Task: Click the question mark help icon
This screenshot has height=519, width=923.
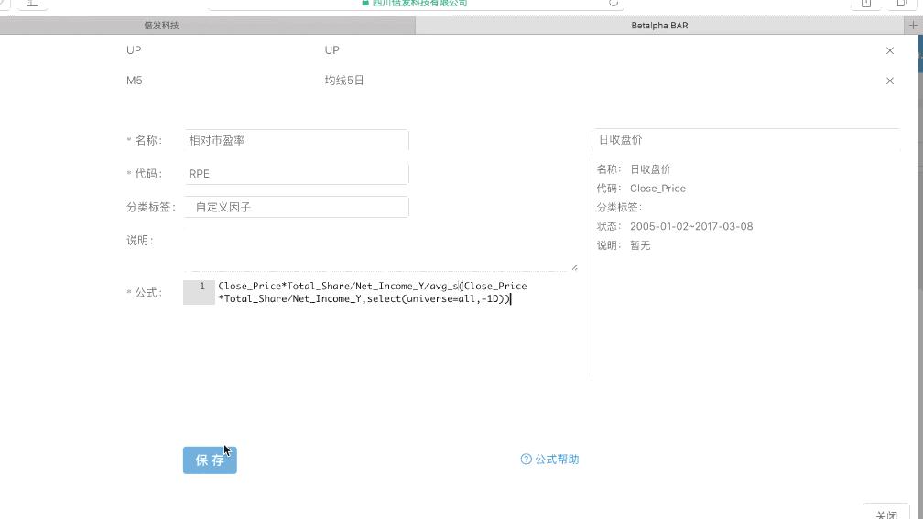Action: pos(526,459)
